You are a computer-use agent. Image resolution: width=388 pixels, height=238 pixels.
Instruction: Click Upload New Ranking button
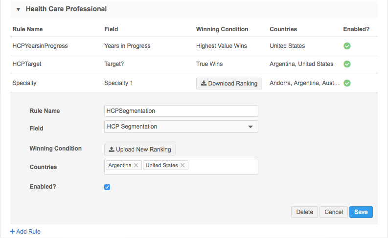(x=140, y=149)
